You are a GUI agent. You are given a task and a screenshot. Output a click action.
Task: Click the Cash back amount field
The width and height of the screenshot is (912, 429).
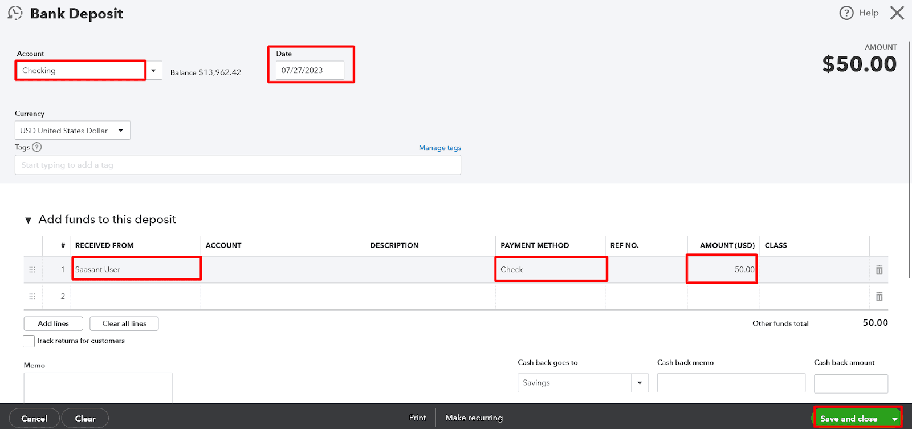pos(851,383)
